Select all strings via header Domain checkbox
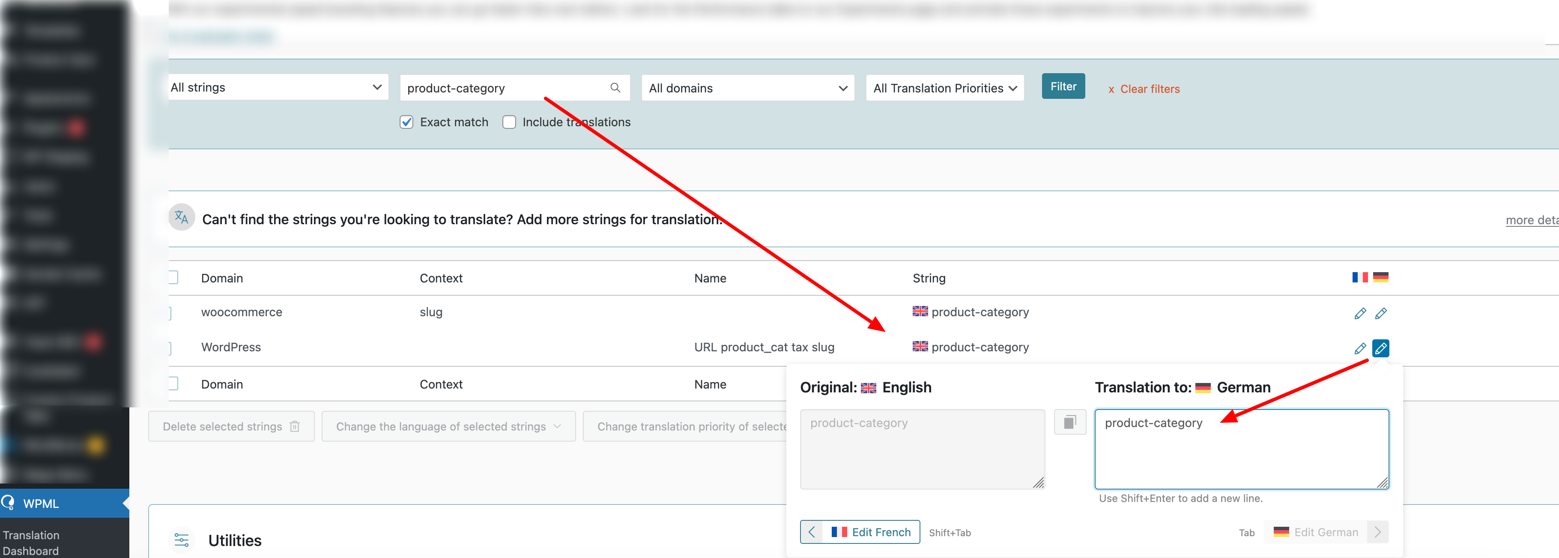Viewport: 1559px width, 558px height. (x=173, y=277)
